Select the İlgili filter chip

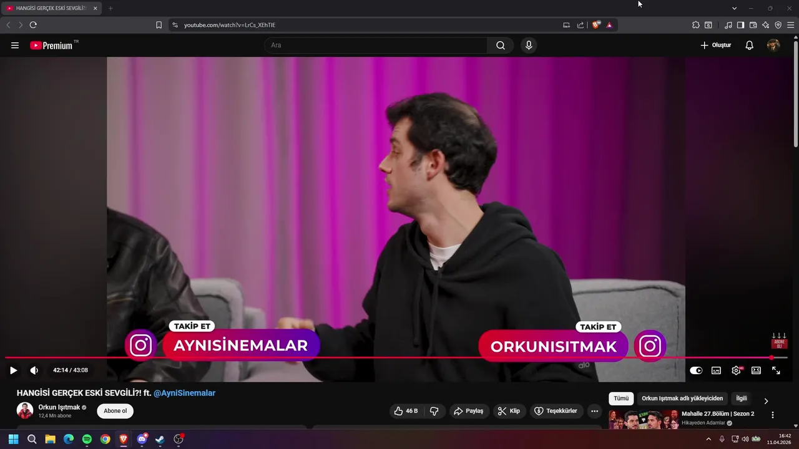(742, 398)
